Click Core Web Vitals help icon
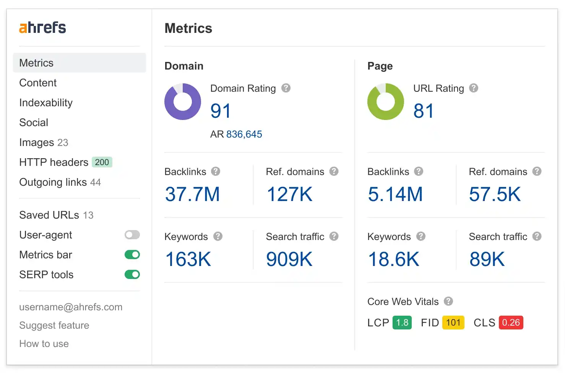565x373 pixels. (x=448, y=301)
